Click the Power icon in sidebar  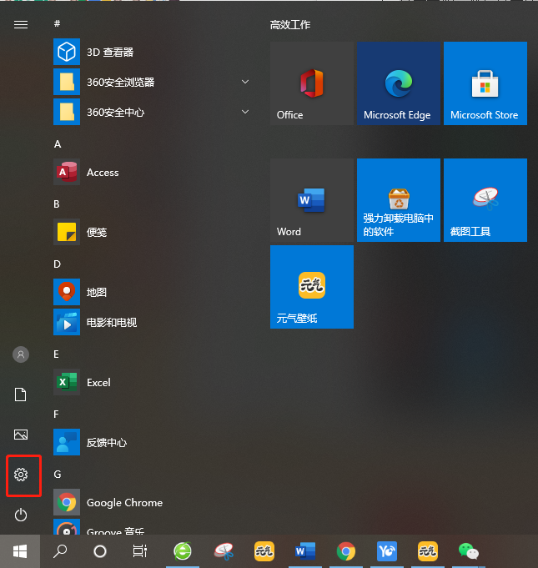pyautogui.click(x=21, y=515)
